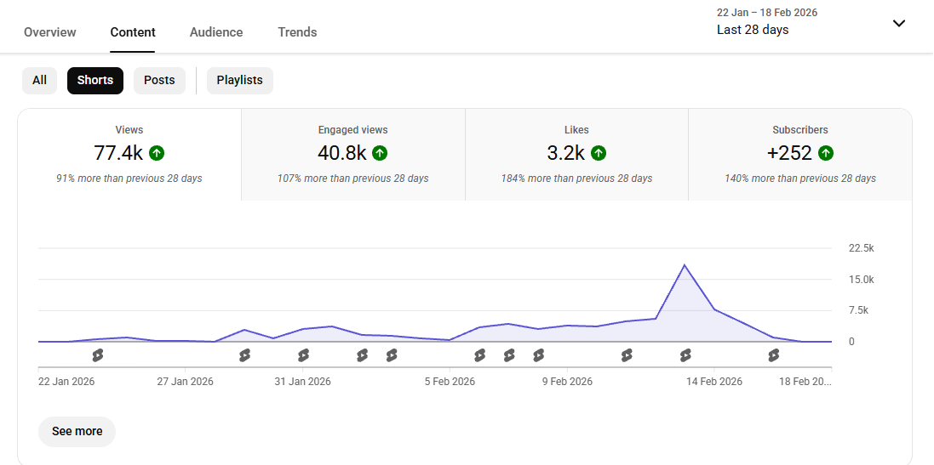The image size is (934, 465).
Task: Select the last Shorts marker near 14 Feb
Action: [x=686, y=355]
